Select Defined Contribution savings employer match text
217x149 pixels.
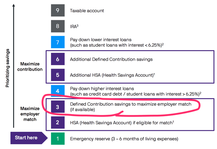click(131, 104)
